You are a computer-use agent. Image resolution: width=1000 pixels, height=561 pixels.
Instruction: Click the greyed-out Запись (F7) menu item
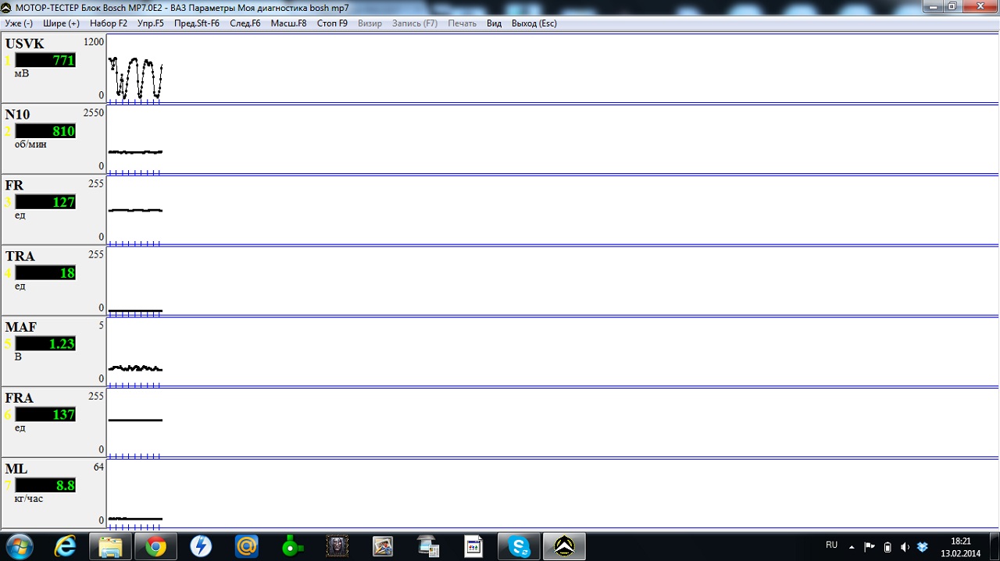coord(415,23)
